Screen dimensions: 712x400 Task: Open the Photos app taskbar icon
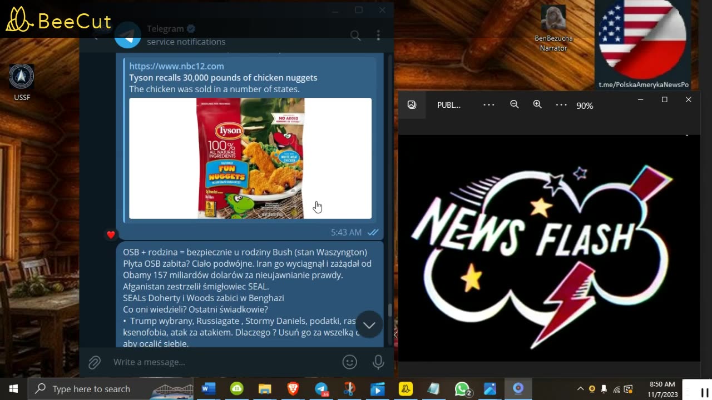pos(490,389)
